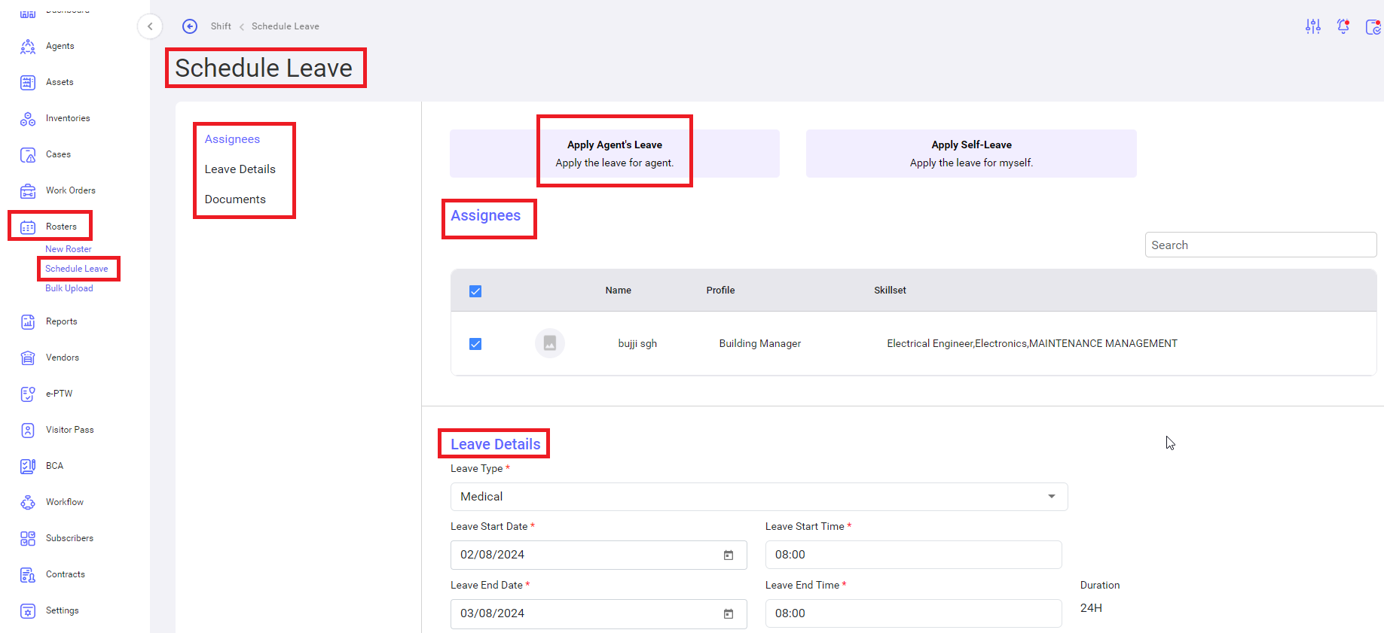Open the Cases sidebar icon

[28, 155]
